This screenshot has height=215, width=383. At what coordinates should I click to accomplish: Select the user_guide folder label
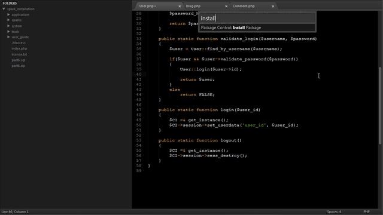click(20, 37)
